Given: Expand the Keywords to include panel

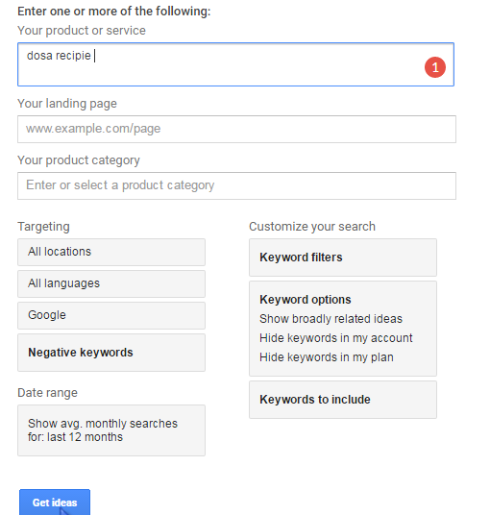Looking at the screenshot, I should coord(343,400).
